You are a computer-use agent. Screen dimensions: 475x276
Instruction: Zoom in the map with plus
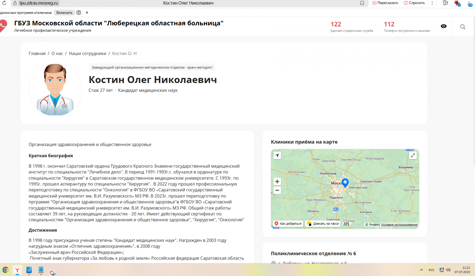click(277, 182)
